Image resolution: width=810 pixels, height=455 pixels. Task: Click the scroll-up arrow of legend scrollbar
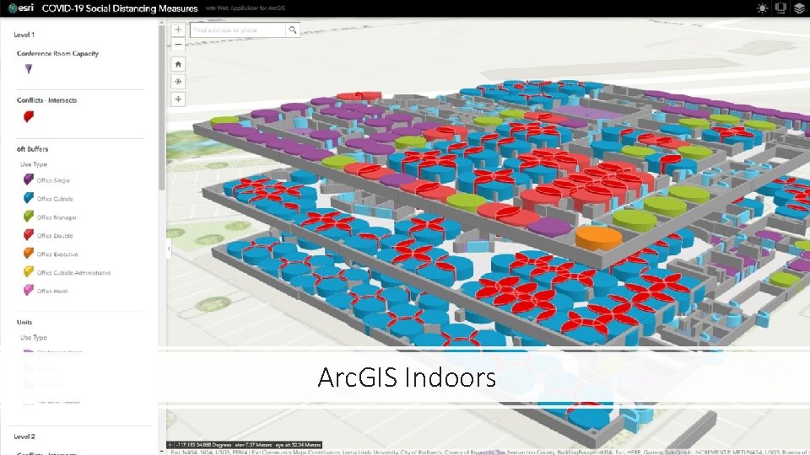click(x=162, y=23)
